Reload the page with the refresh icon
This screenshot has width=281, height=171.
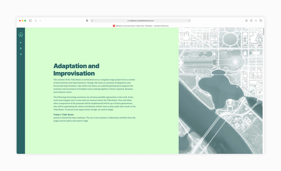pyautogui.click(x=189, y=21)
